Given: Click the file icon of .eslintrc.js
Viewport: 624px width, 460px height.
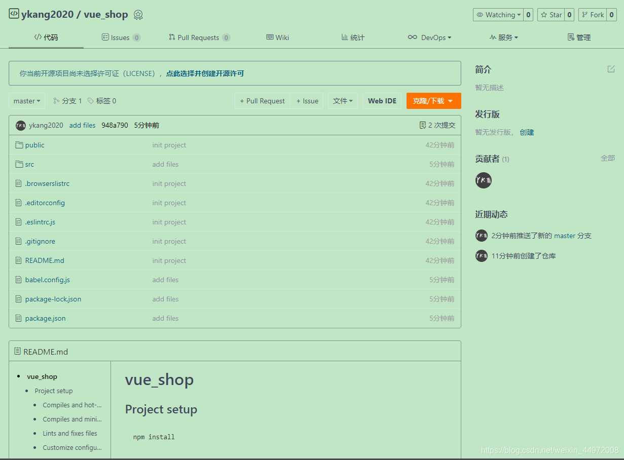Looking at the screenshot, I should (19, 222).
